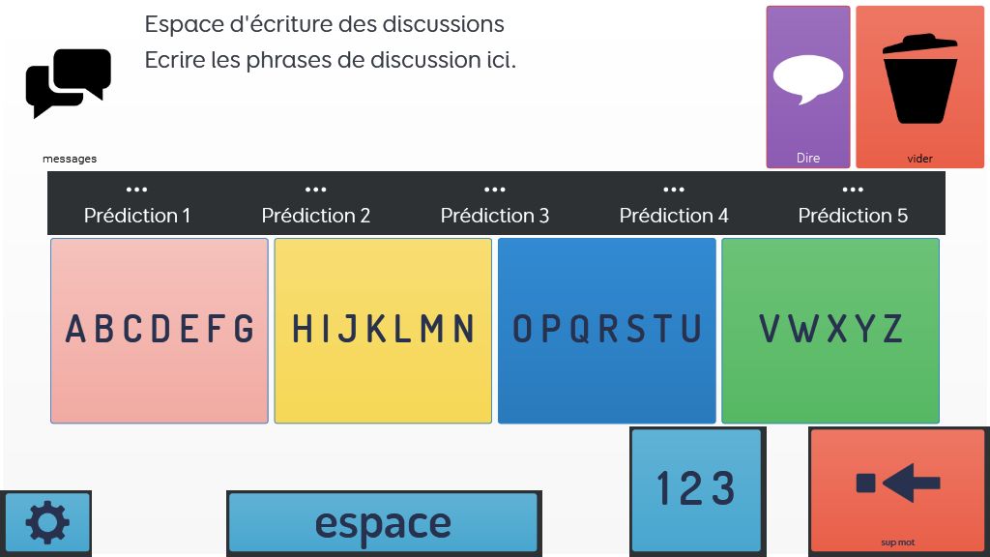Choose the Prédiction 5 suggestion
This screenshot has width=990, height=557.
click(853, 215)
